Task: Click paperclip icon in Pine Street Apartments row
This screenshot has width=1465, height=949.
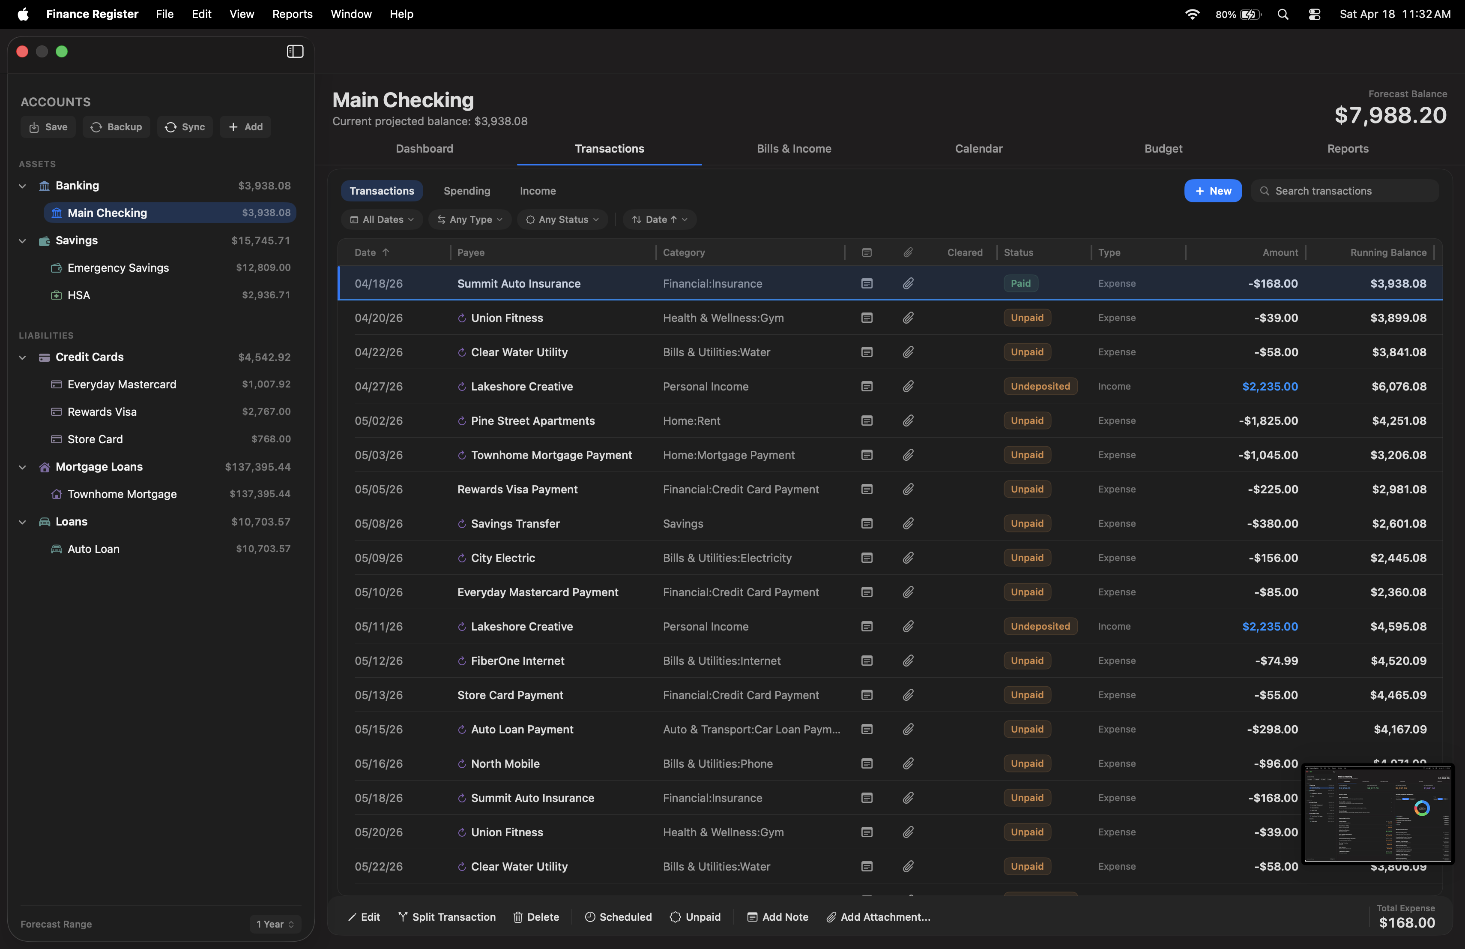Action: pos(908,421)
